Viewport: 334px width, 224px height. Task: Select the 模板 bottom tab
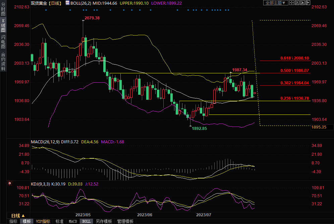(x=26, y=221)
